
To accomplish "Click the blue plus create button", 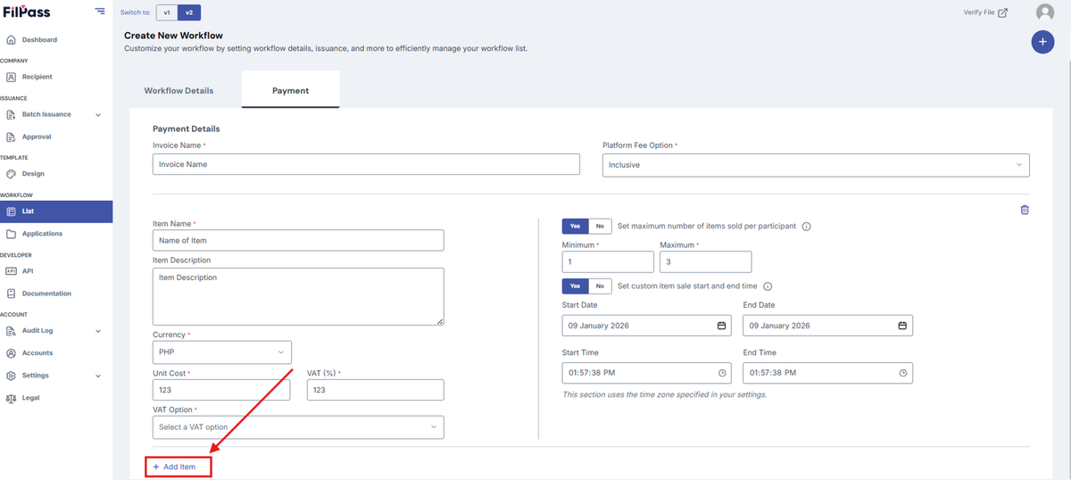I will pyautogui.click(x=1042, y=42).
